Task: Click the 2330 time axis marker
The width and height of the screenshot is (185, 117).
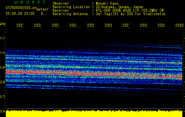Action: click(179, 25)
